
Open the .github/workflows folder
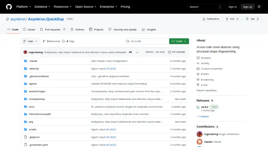(x=39, y=76)
